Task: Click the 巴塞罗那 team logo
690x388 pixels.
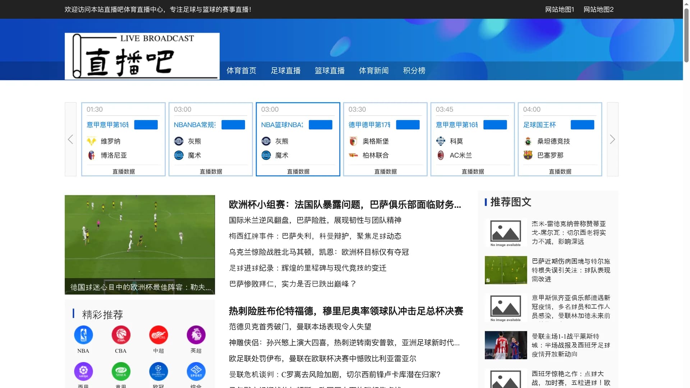Action: [x=528, y=155]
